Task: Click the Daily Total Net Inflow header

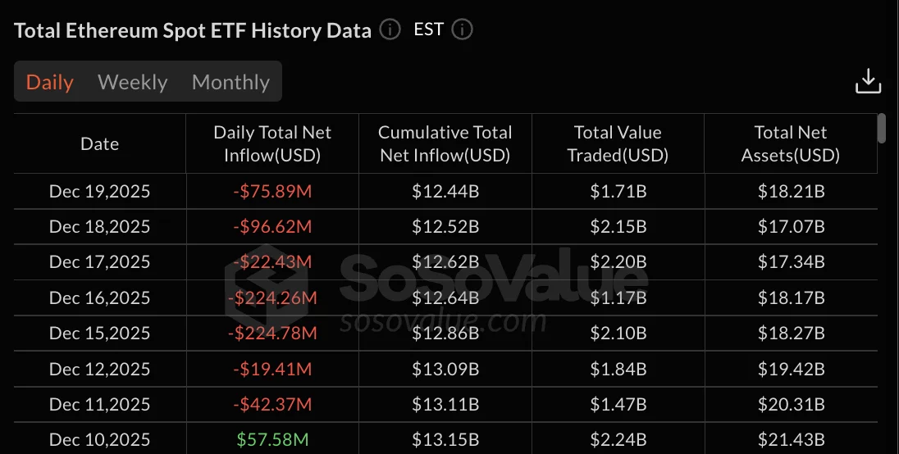Action: [272, 143]
